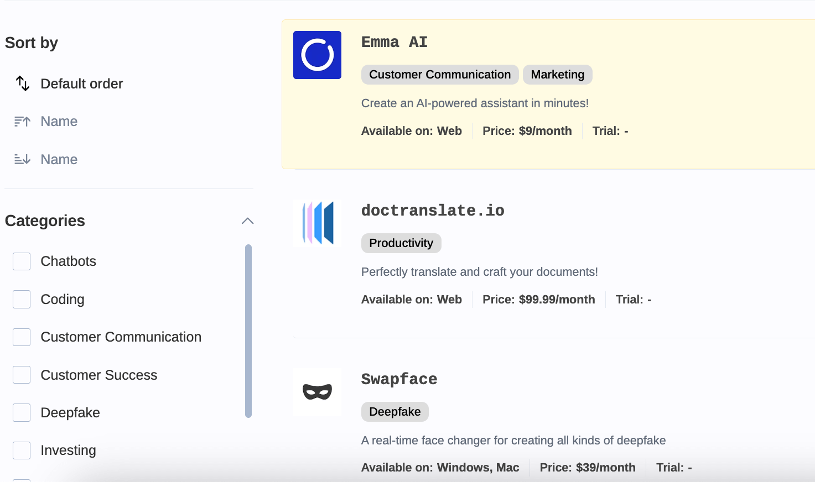The image size is (815, 482).
Task: Click 'Price: $9/month' on Emma AI
Action: pyautogui.click(x=527, y=131)
